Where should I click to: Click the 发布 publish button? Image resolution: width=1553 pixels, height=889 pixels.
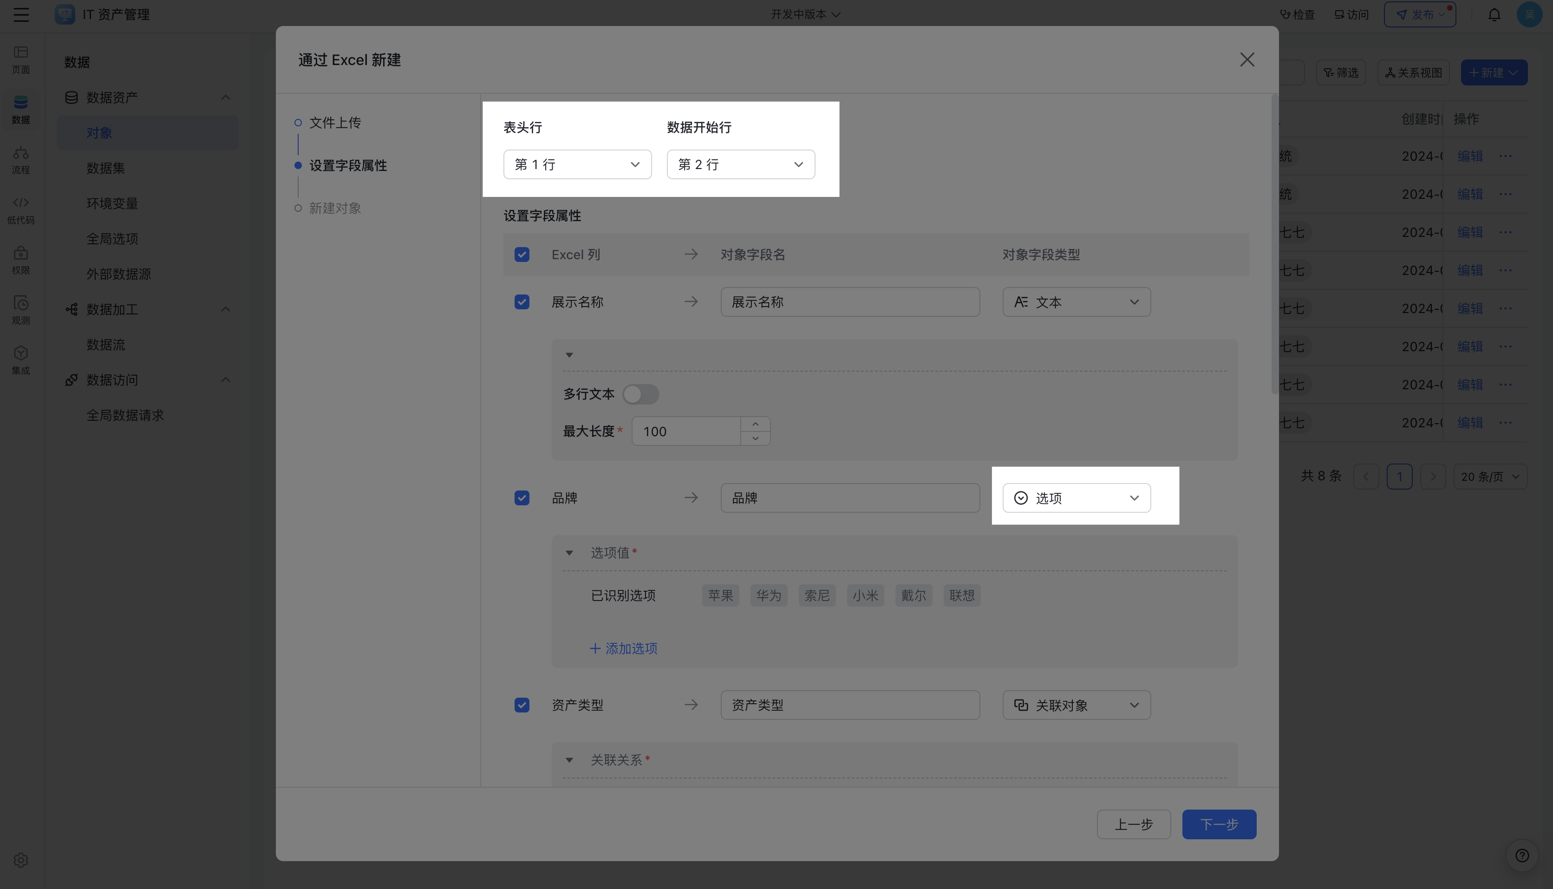pos(1419,14)
